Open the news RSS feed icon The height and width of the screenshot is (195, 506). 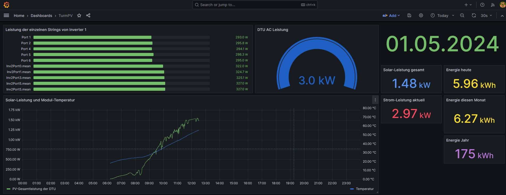(493, 5)
